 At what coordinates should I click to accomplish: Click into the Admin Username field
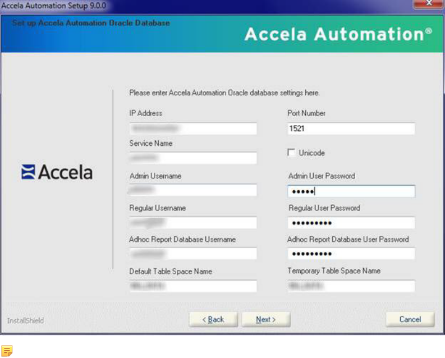point(193,190)
